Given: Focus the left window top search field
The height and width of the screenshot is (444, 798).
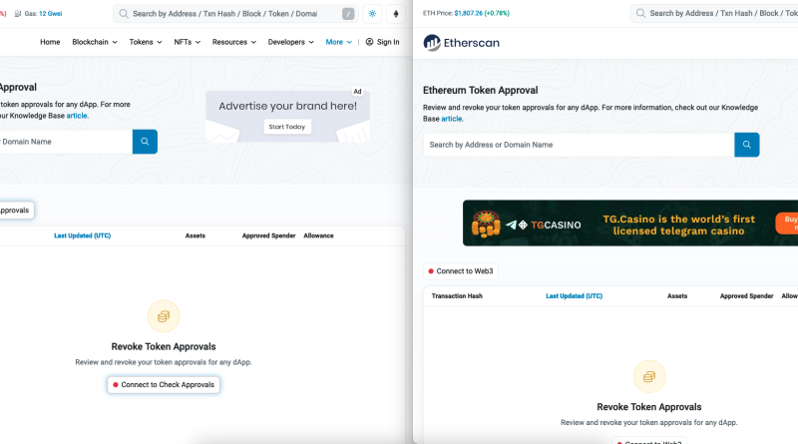Looking at the screenshot, I should [235, 14].
